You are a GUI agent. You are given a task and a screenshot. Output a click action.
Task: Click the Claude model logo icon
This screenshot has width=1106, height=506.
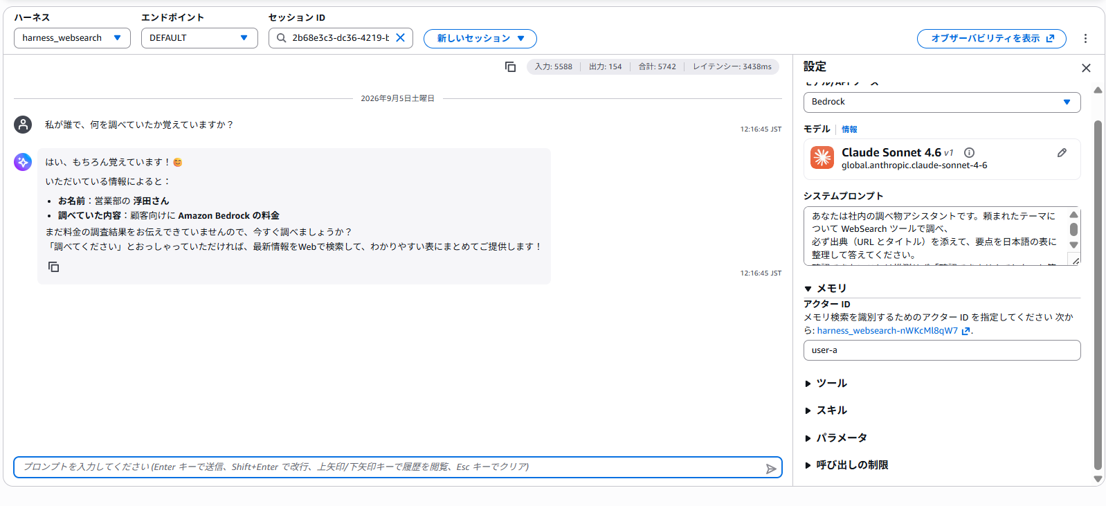point(822,158)
